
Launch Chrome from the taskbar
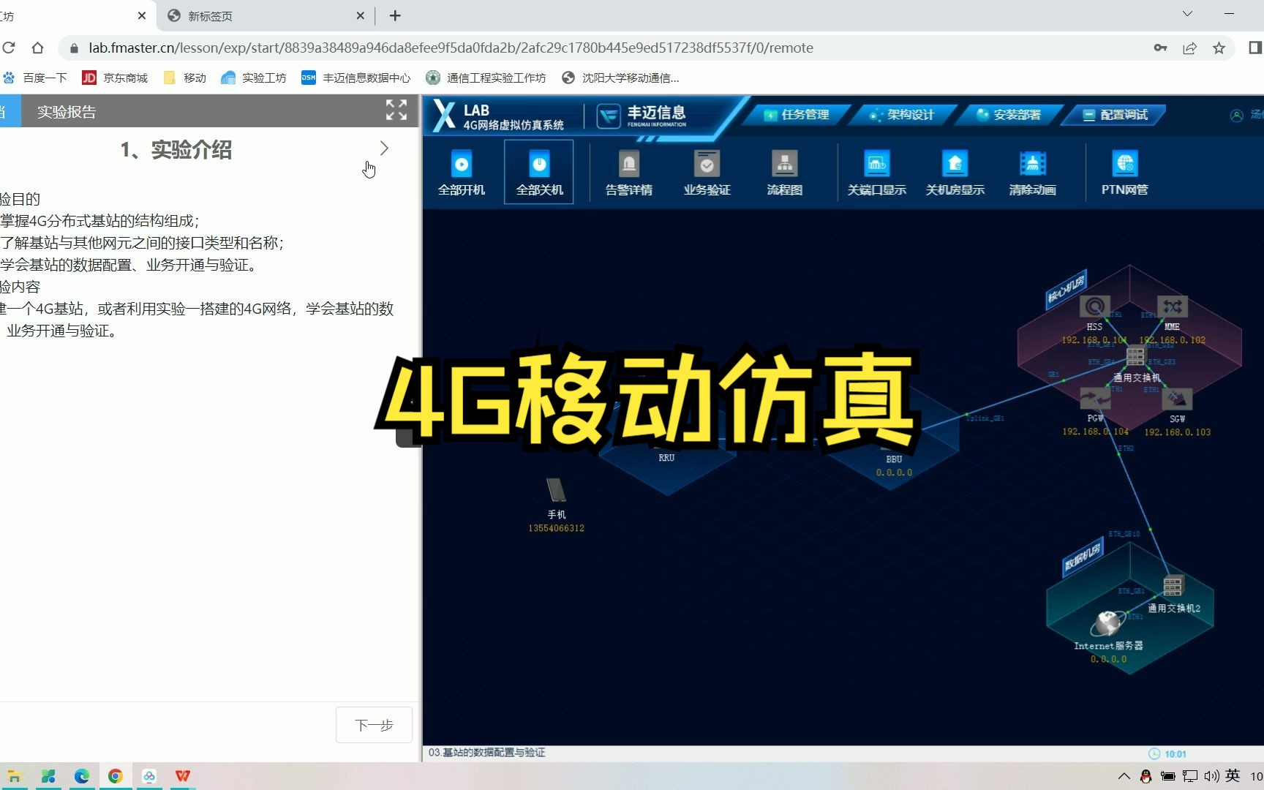coord(116,776)
